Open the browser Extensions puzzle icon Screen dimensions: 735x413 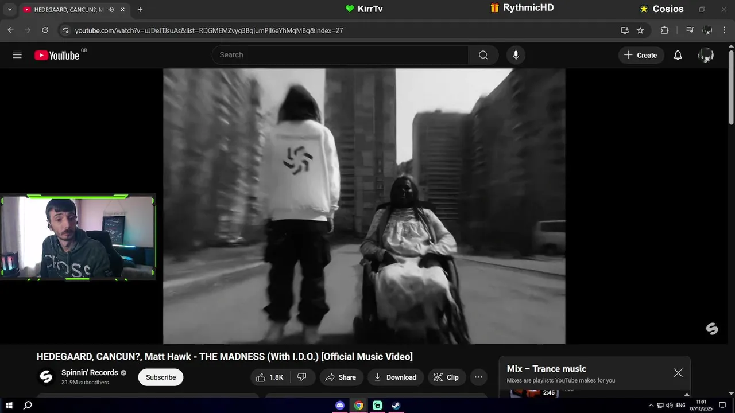tap(664, 30)
